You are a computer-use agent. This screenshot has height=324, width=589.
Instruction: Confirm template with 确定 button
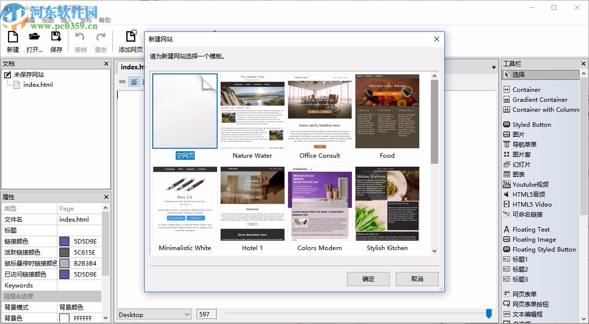[368, 279]
